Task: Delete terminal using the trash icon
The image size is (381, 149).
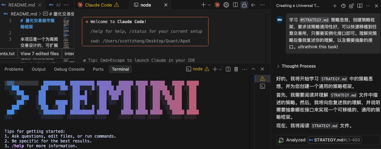Action: tap(236, 69)
